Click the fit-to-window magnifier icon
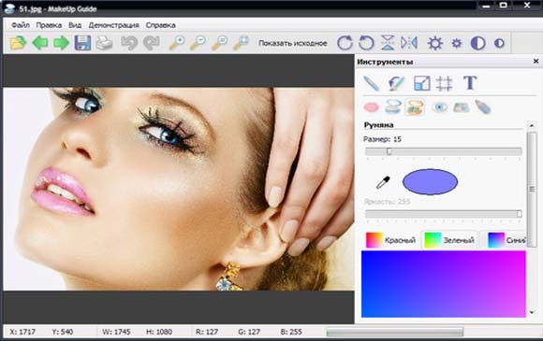Viewport: 543px width, 341px height. coord(241,43)
